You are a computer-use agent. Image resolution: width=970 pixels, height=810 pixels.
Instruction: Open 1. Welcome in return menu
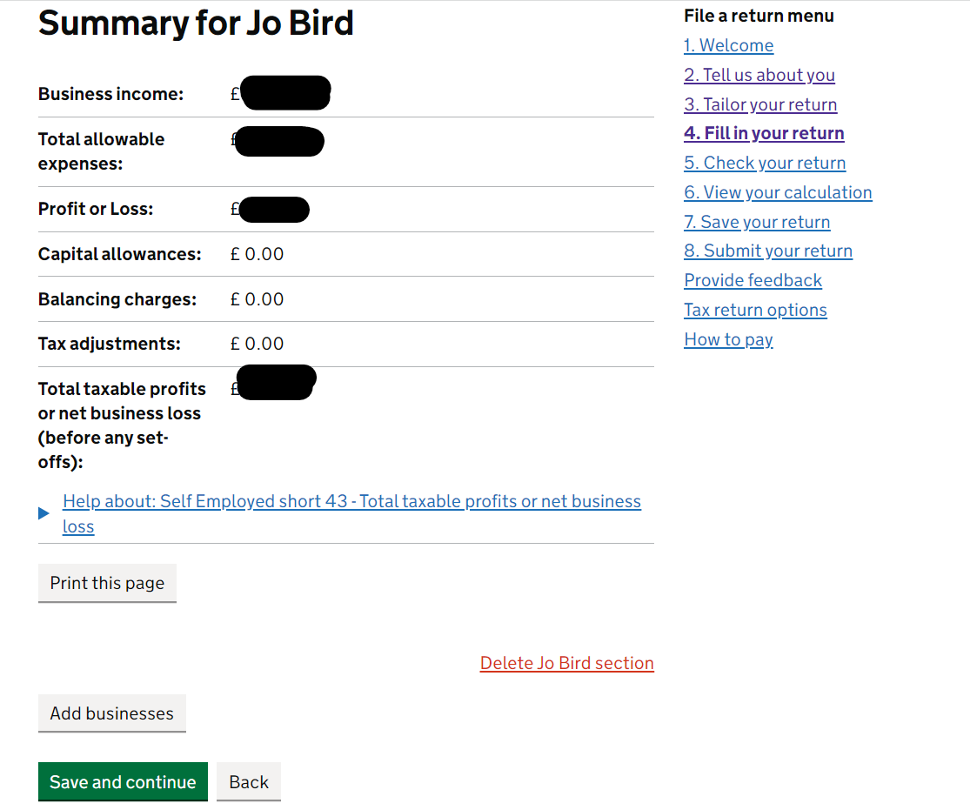729,45
